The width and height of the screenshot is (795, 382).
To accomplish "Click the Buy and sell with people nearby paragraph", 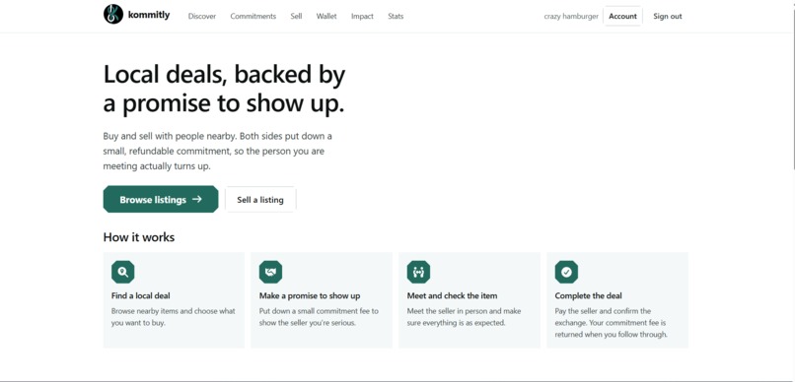I will click(218, 152).
